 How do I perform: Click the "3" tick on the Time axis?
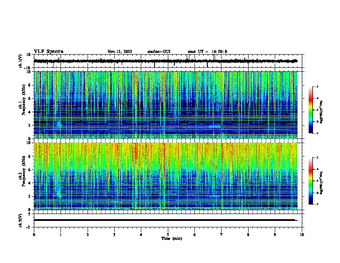click(114, 235)
